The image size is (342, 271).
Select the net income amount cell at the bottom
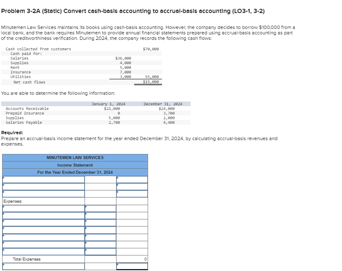point(131,266)
